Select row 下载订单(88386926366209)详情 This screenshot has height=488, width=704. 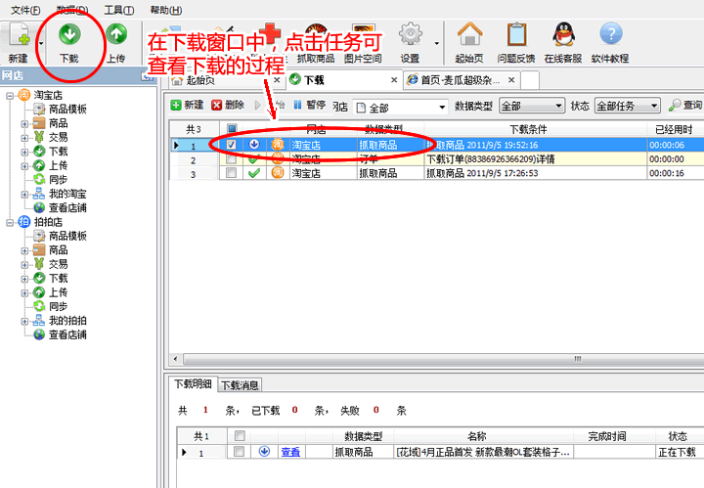[x=436, y=159]
